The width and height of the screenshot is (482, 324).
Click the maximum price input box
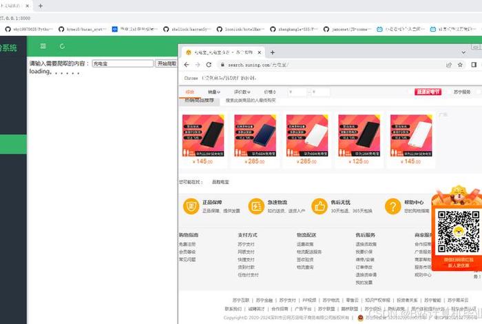(321, 92)
